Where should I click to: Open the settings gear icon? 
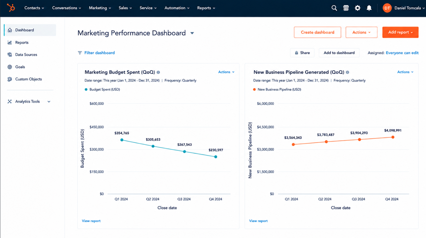[x=358, y=8]
